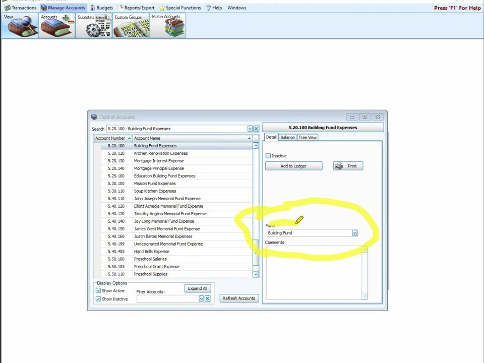
Task: Toggle the Inactive checkbox
Action: tap(268, 156)
